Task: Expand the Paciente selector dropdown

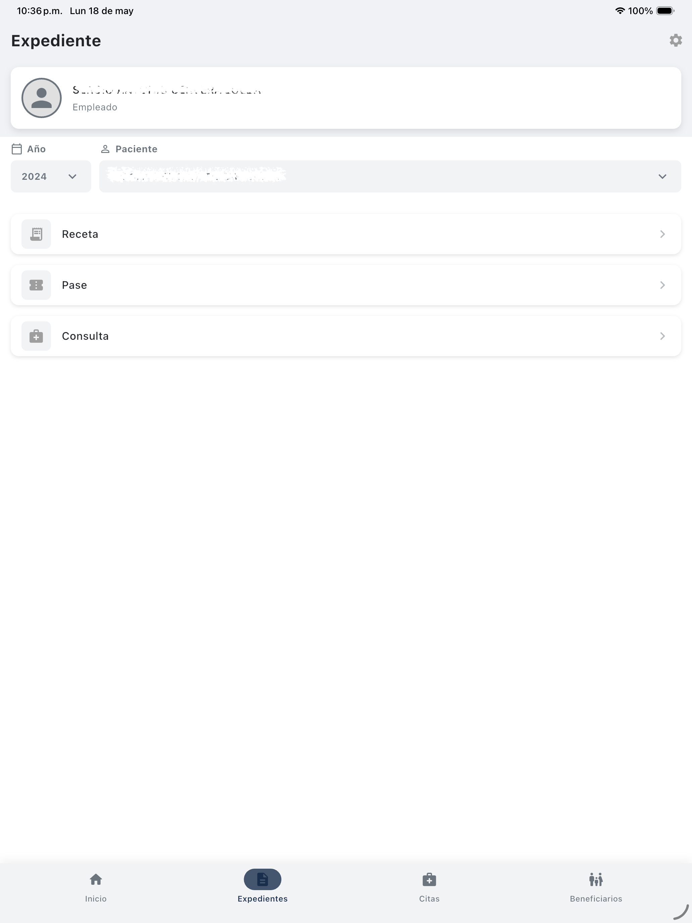Action: coord(390,176)
